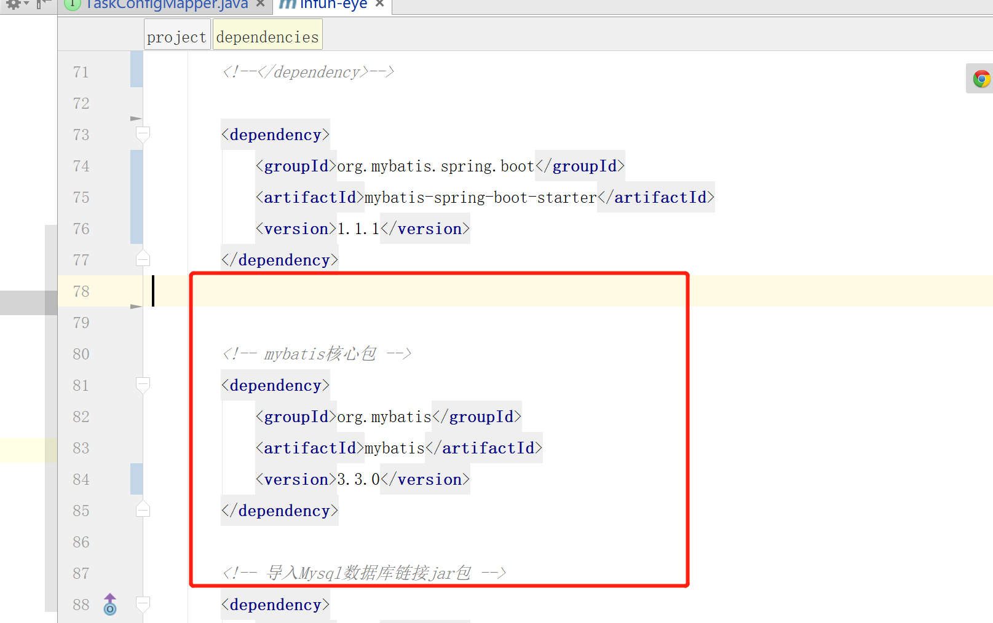Click the 1.1.1 version value

pyautogui.click(x=358, y=229)
